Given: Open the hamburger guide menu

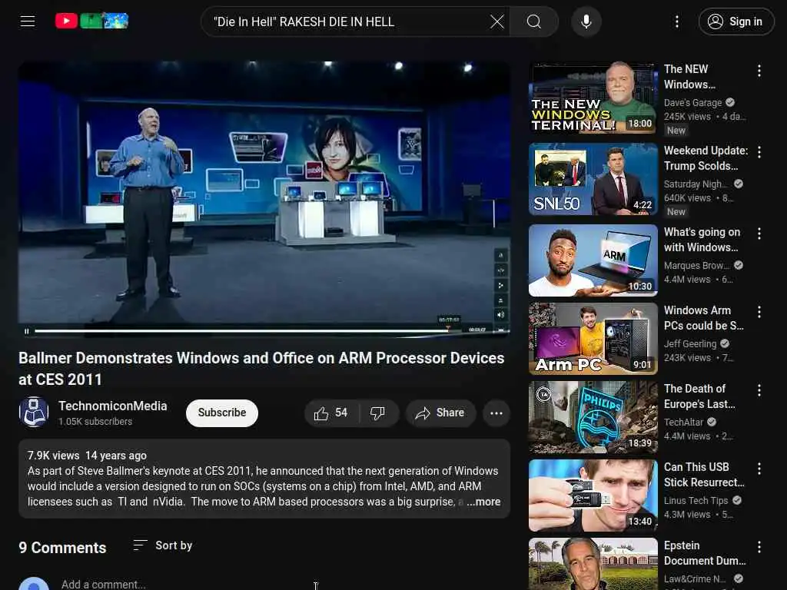Looking at the screenshot, I should click(x=28, y=21).
